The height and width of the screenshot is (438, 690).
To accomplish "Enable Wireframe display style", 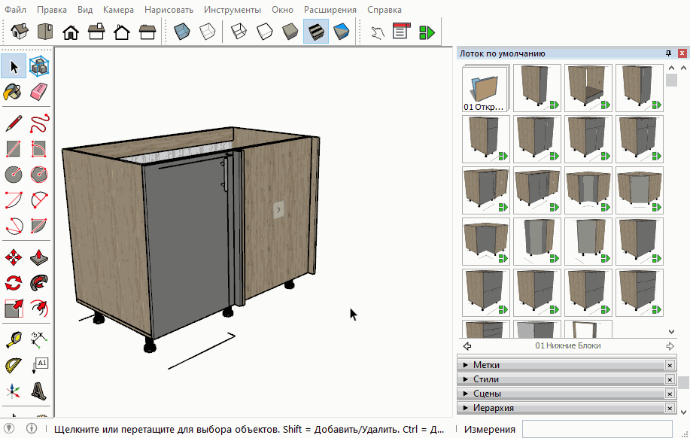I will (240, 32).
